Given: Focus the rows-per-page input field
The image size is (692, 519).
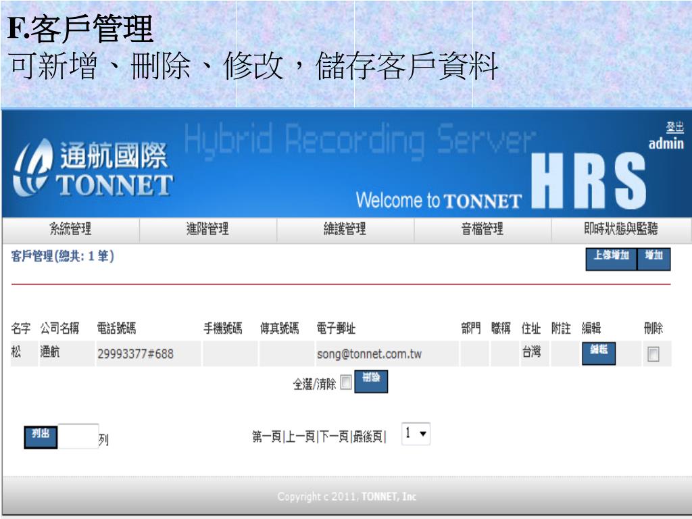Looking at the screenshot, I should pyautogui.click(x=78, y=437).
